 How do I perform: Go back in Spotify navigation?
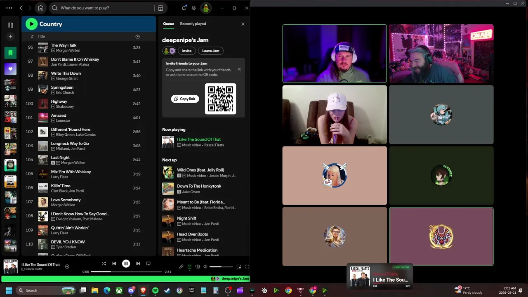pos(21,8)
